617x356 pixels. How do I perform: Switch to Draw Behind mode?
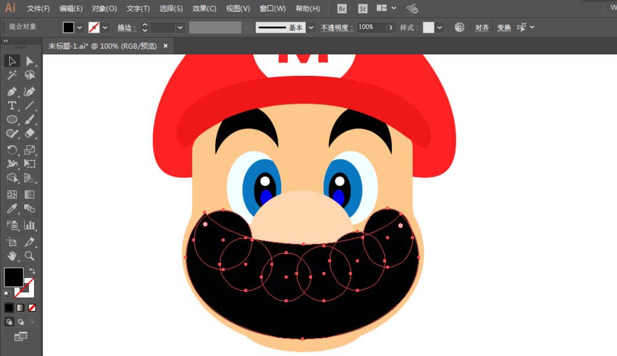20,321
